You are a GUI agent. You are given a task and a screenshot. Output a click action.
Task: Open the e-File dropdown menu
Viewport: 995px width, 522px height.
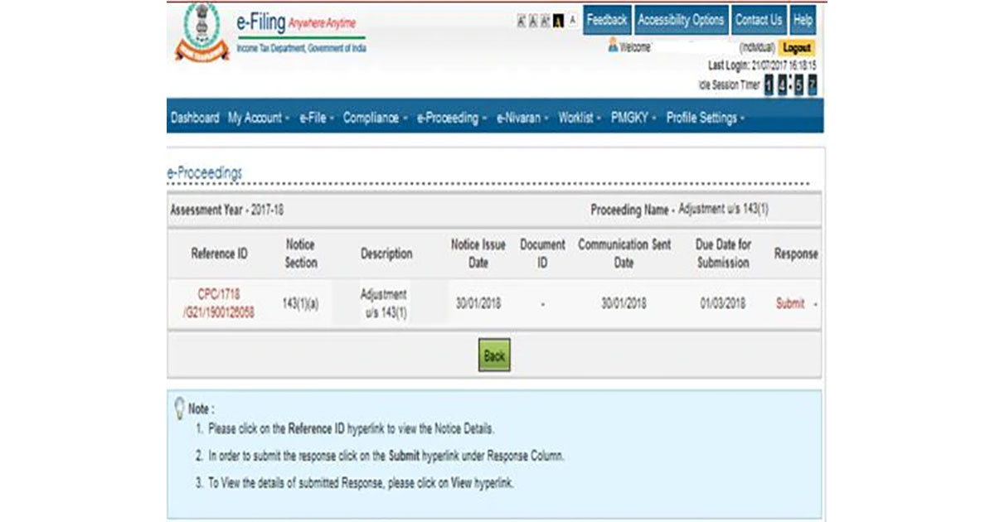[316, 118]
